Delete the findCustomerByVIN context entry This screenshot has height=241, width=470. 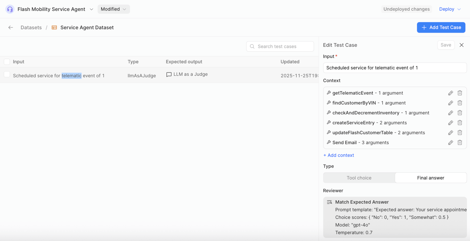click(x=460, y=103)
